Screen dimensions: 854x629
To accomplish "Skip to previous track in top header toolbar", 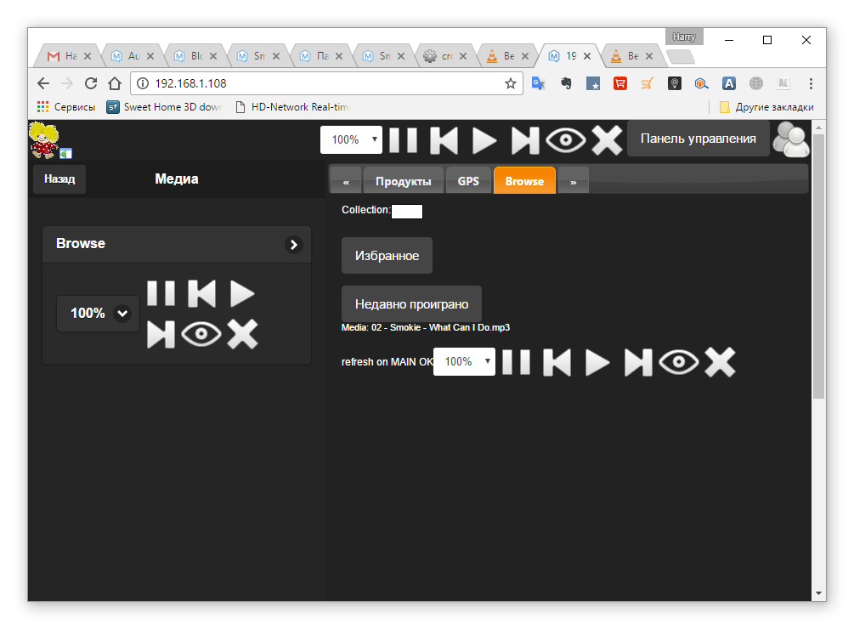I will [444, 140].
